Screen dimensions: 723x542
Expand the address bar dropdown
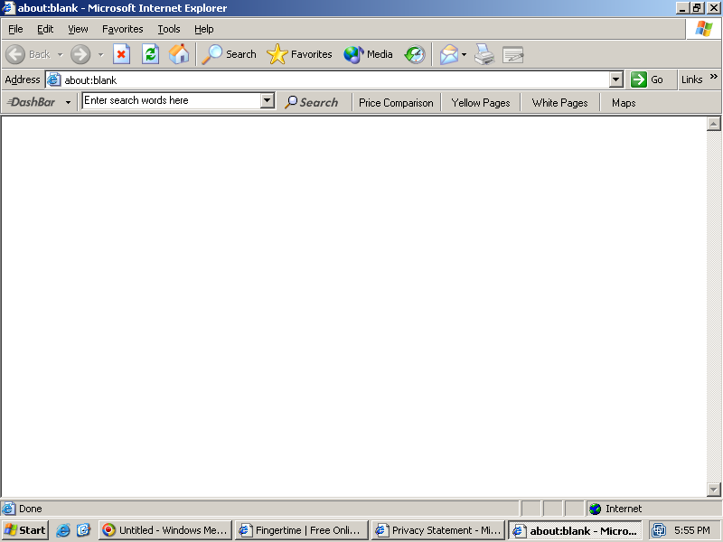point(616,79)
